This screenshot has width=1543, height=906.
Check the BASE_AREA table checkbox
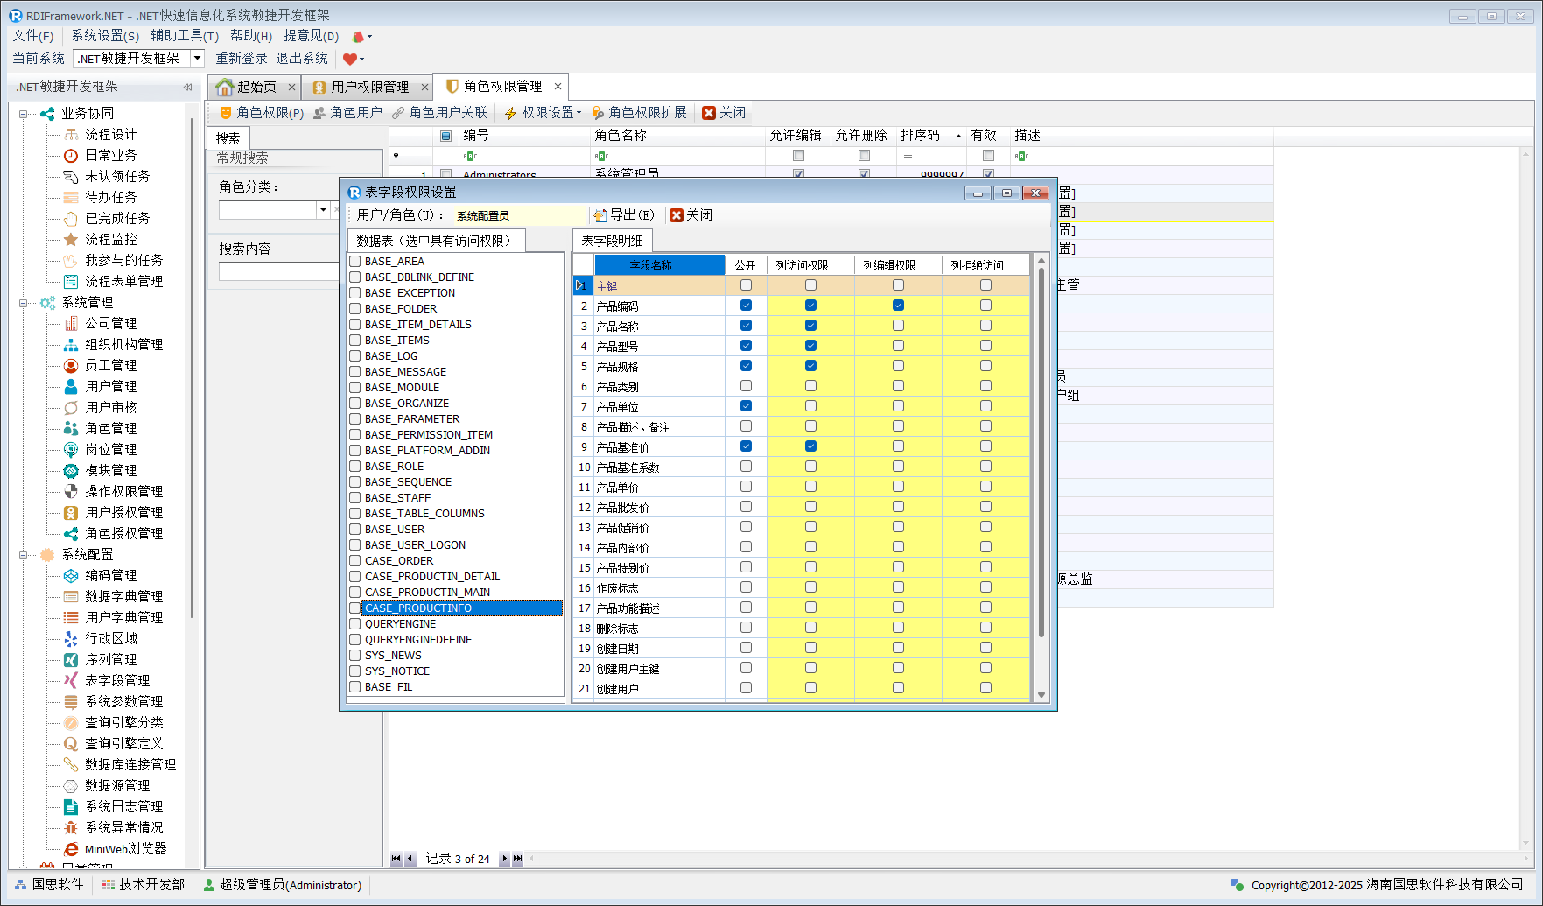click(x=355, y=261)
